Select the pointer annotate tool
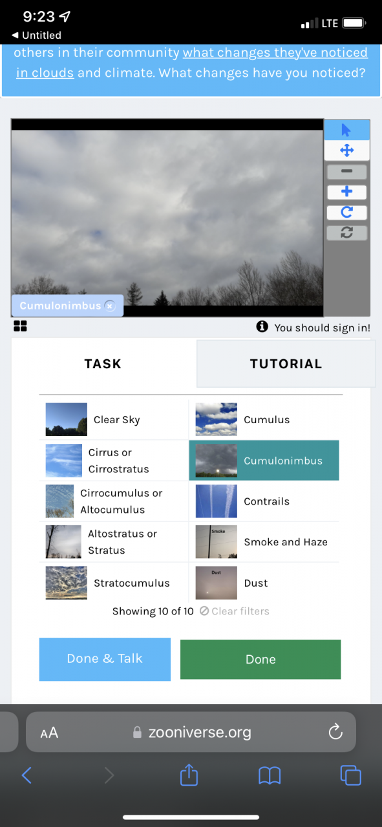Screen dimensions: 382x827 tap(346, 130)
